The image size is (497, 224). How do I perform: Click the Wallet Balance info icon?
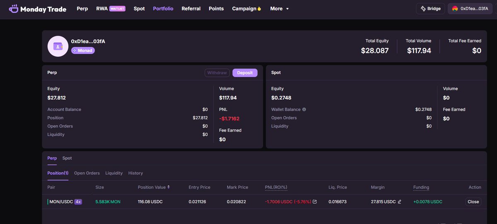[x=304, y=110]
